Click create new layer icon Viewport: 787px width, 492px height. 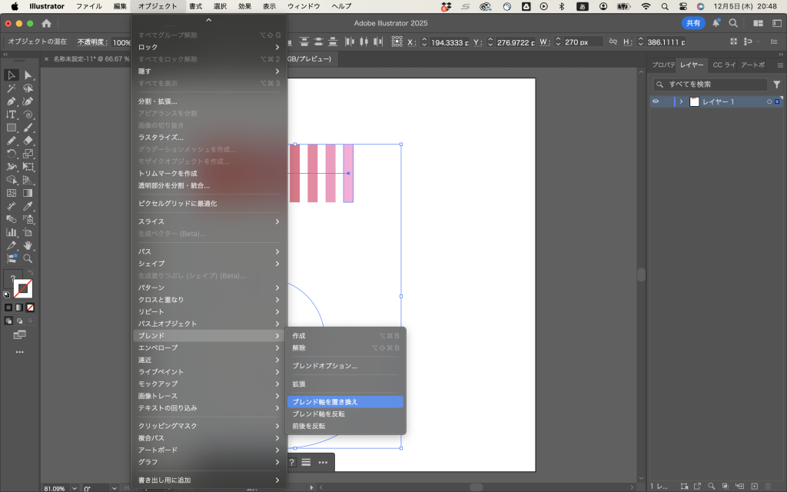pos(754,486)
